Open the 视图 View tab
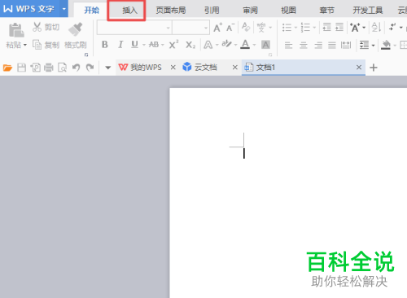Viewport: 407px width, 298px height. [288, 11]
